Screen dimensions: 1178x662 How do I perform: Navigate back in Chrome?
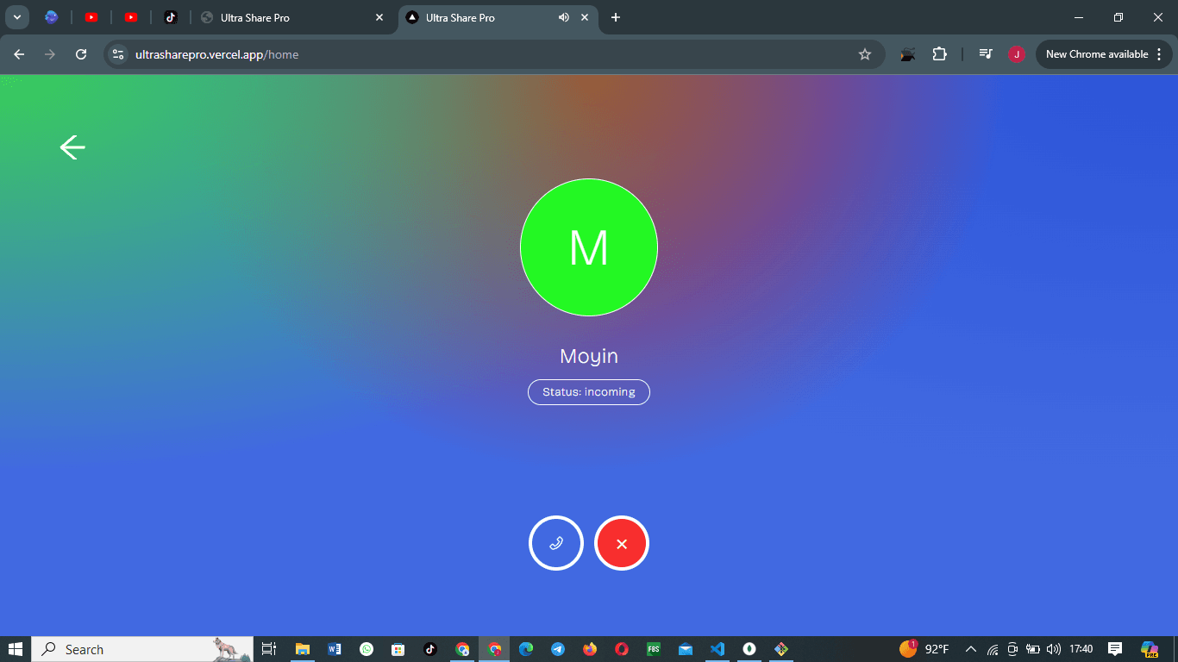[x=19, y=54]
